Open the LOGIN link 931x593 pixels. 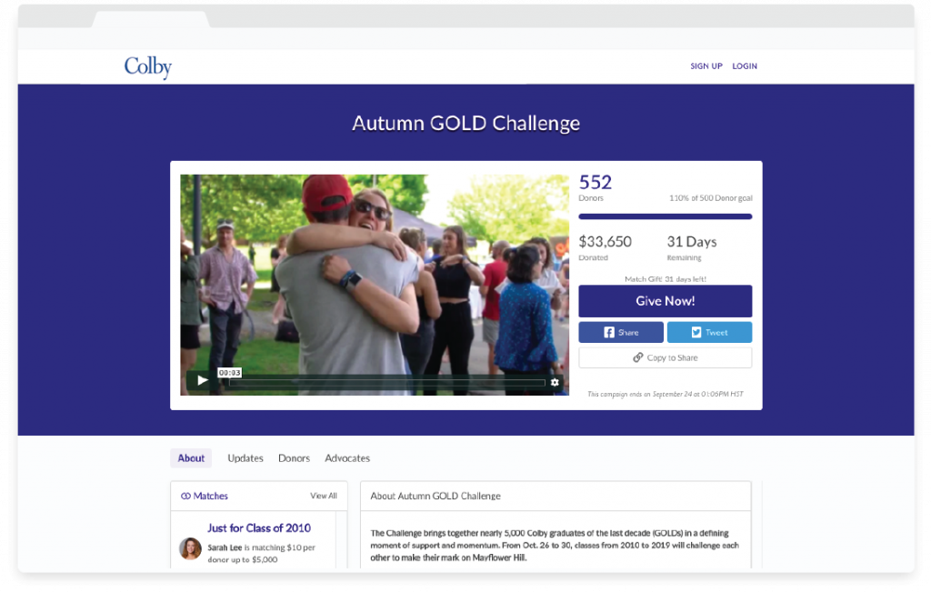click(745, 66)
